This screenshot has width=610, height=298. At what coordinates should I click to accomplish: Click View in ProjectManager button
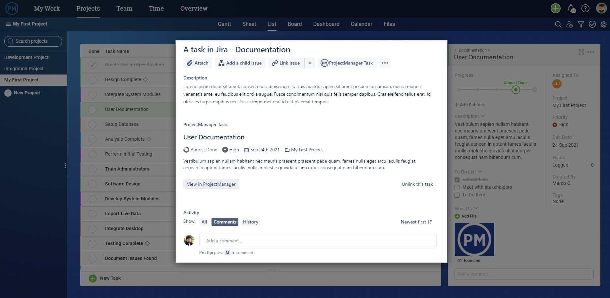pos(211,184)
